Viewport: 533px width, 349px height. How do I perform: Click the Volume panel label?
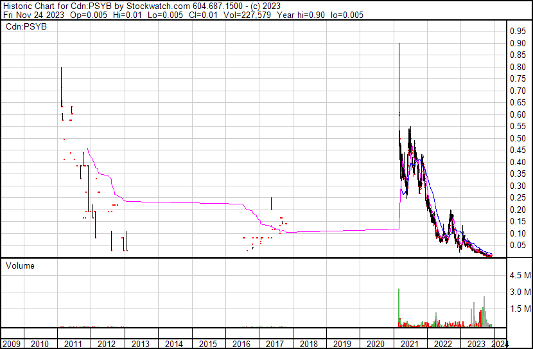click(21, 265)
